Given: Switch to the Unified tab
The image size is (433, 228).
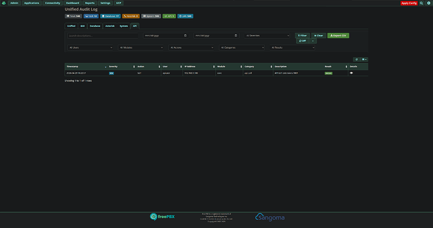Looking at the screenshot, I should tap(72, 26).
